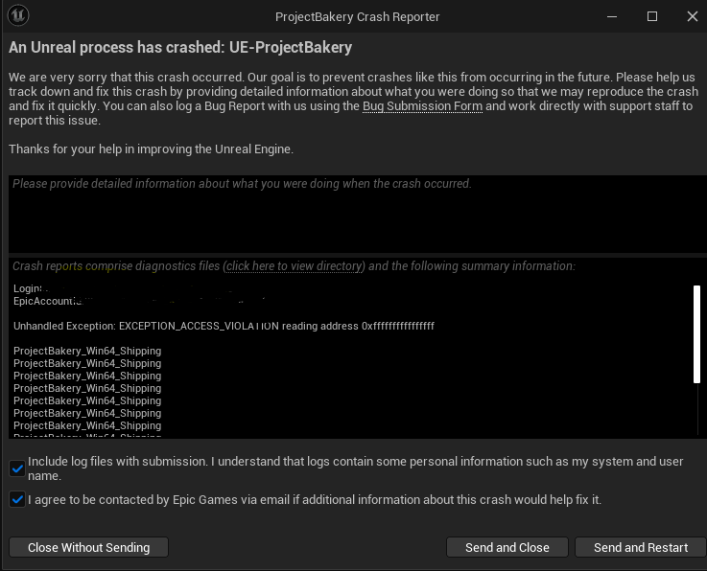Close the Crash Reporter window
Screen dimensions: 707x571
click(692, 16)
